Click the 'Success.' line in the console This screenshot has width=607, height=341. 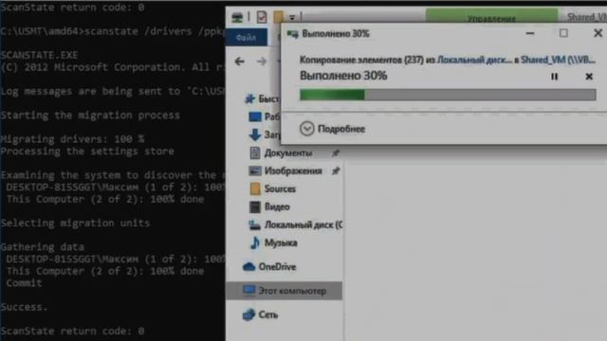(x=24, y=307)
